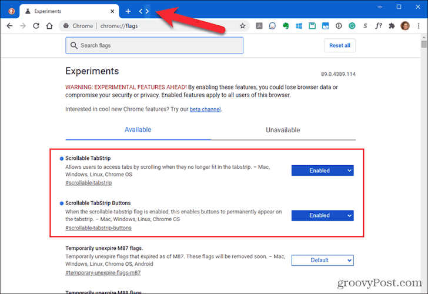Go back to the previous page
Image resolution: width=428 pixels, height=294 pixels.
coord(9,26)
